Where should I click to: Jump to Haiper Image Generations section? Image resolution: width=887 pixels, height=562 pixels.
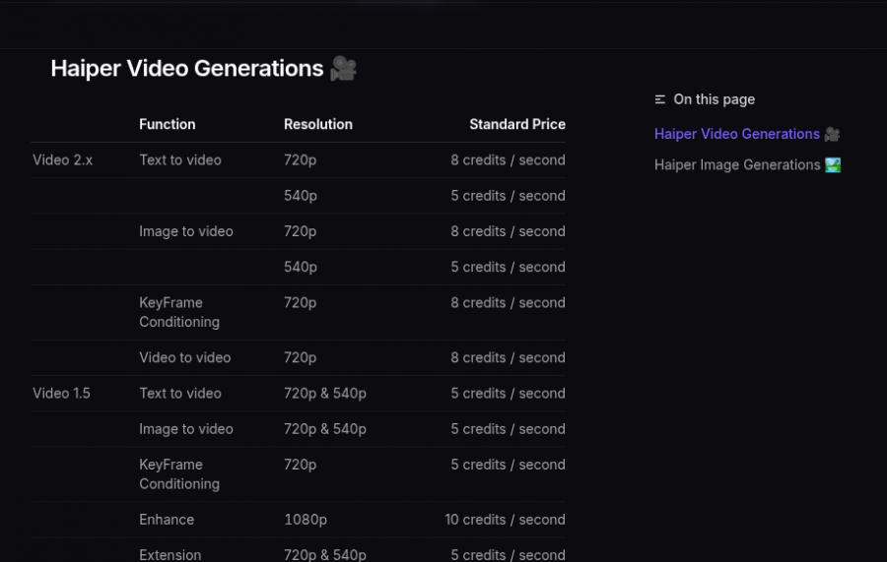747,165
